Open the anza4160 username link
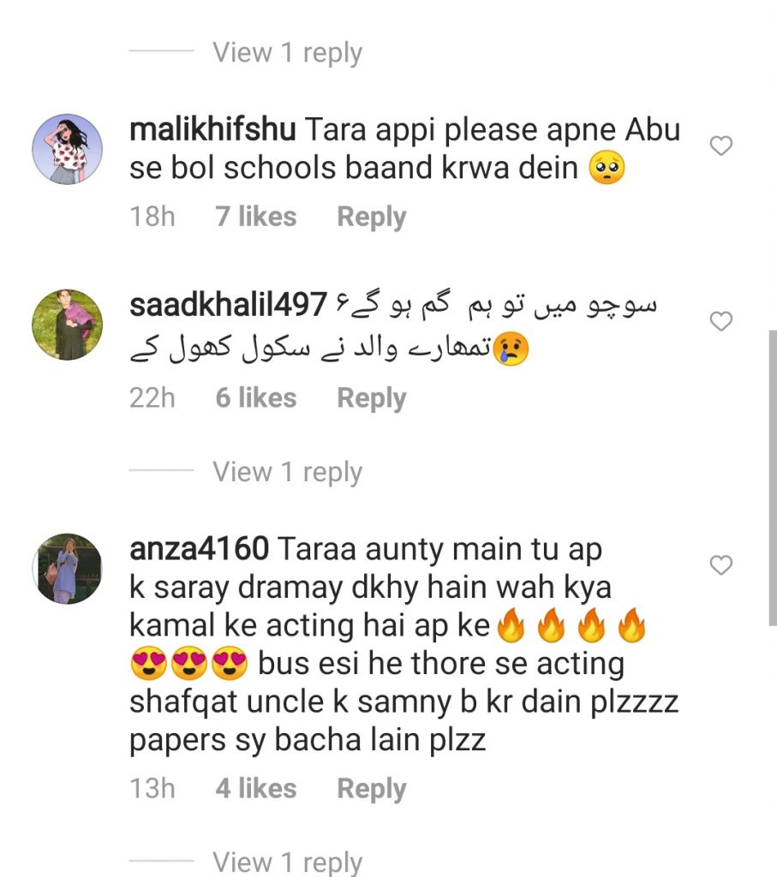The width and height of the screenshot is (777, 877). point(199,549)
